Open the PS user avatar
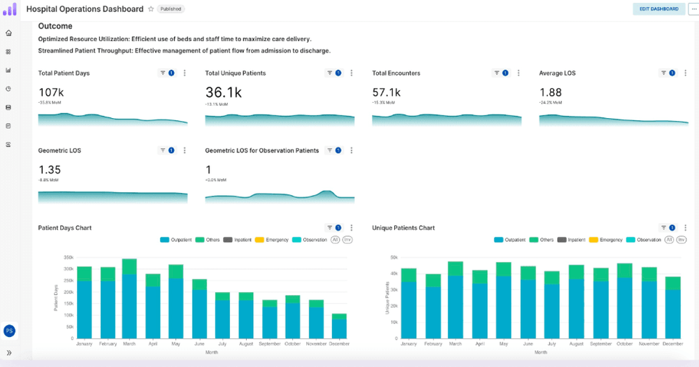Image resolution: width=699 pixels, height=367 pixels. click(x=9, y=331)
